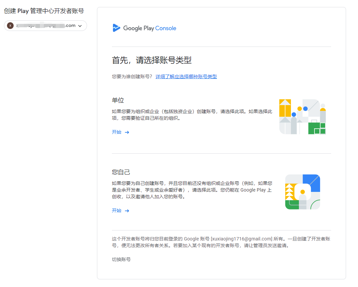The width and height of the screenshot is (358, 287).
Task: Click the 单位 description paragraph about 组织或企业
Action: pyautogui.click(x=192, y=115)
